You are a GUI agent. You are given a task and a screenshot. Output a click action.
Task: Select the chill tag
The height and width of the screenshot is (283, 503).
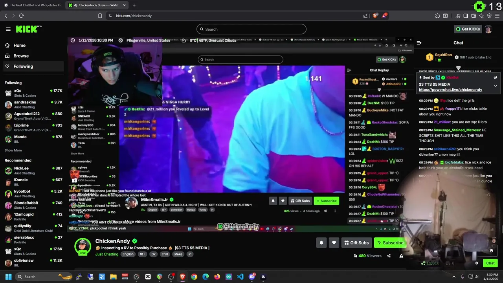click(x=165, y=254)
